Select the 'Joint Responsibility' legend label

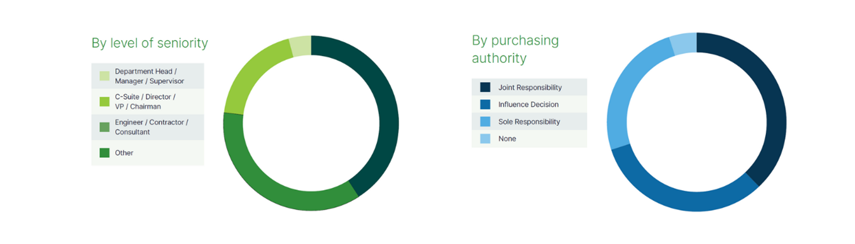530,87
